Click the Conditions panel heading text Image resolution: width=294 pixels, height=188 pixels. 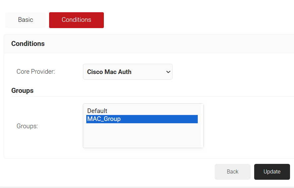point(28,44)
